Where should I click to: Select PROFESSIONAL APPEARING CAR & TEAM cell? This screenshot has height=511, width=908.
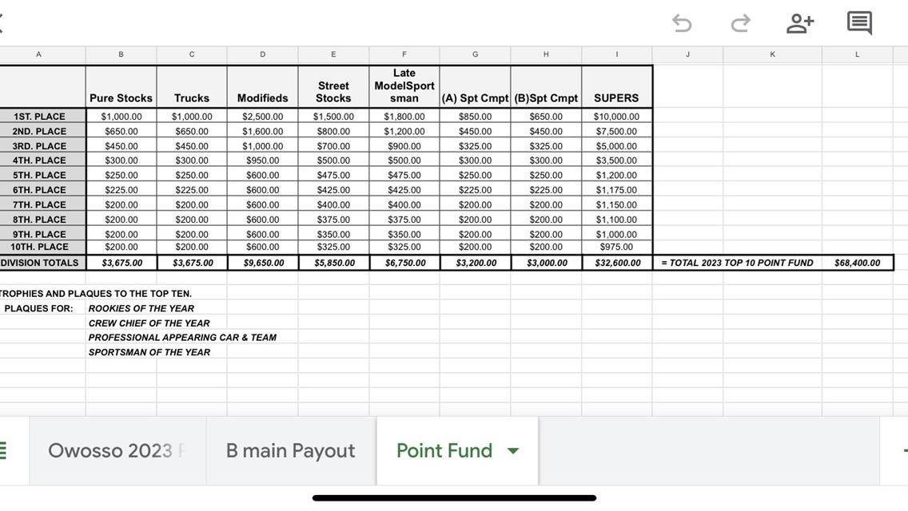click(x=182, y=338)
